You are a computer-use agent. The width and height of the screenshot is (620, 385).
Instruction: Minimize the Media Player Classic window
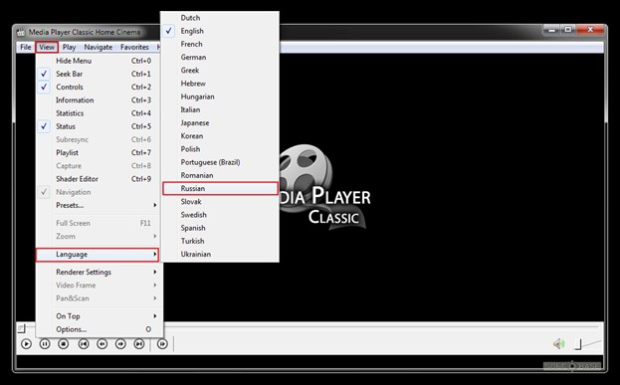tap(552, 30)
